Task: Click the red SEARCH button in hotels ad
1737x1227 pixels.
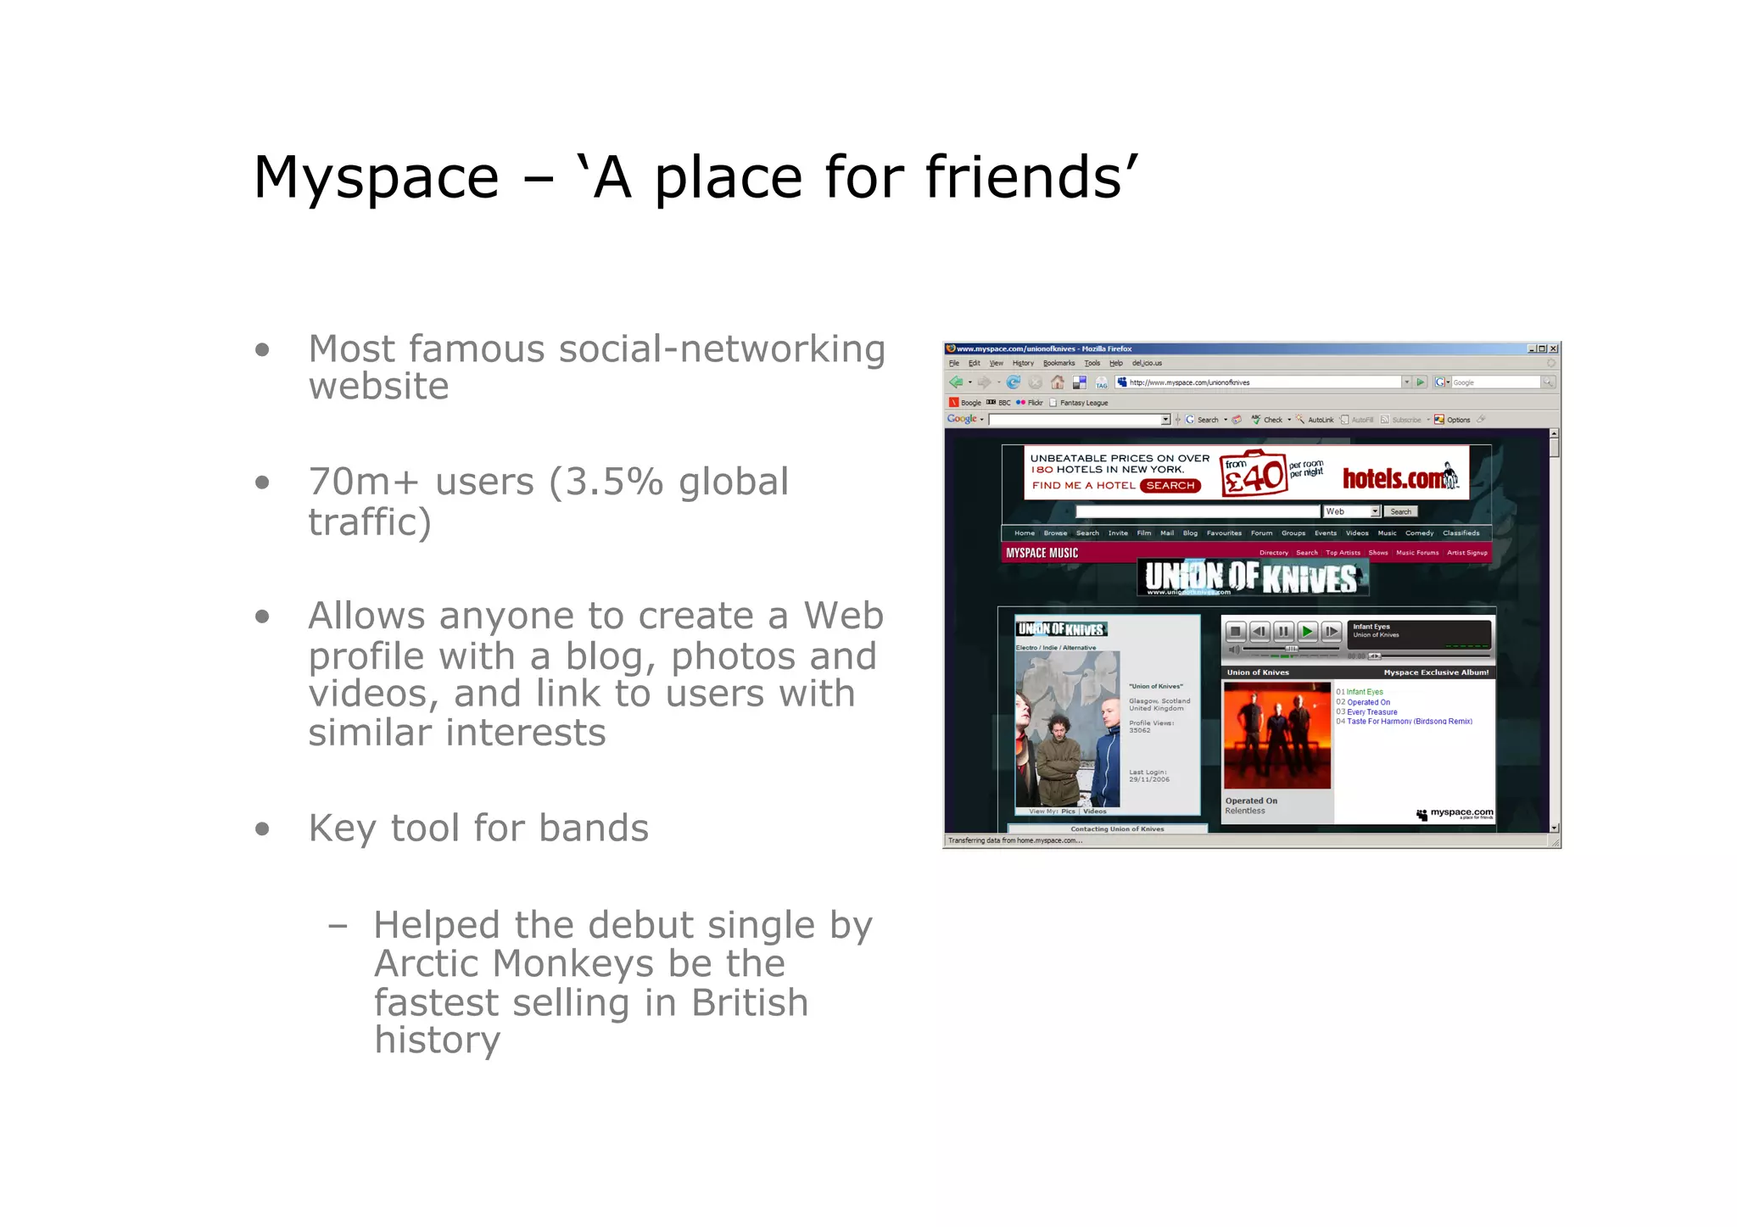Action: click(x=1170, y=486)
